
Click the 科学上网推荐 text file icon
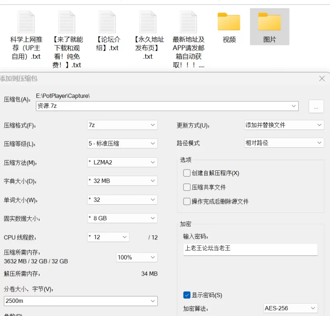[x=26, y=22]
